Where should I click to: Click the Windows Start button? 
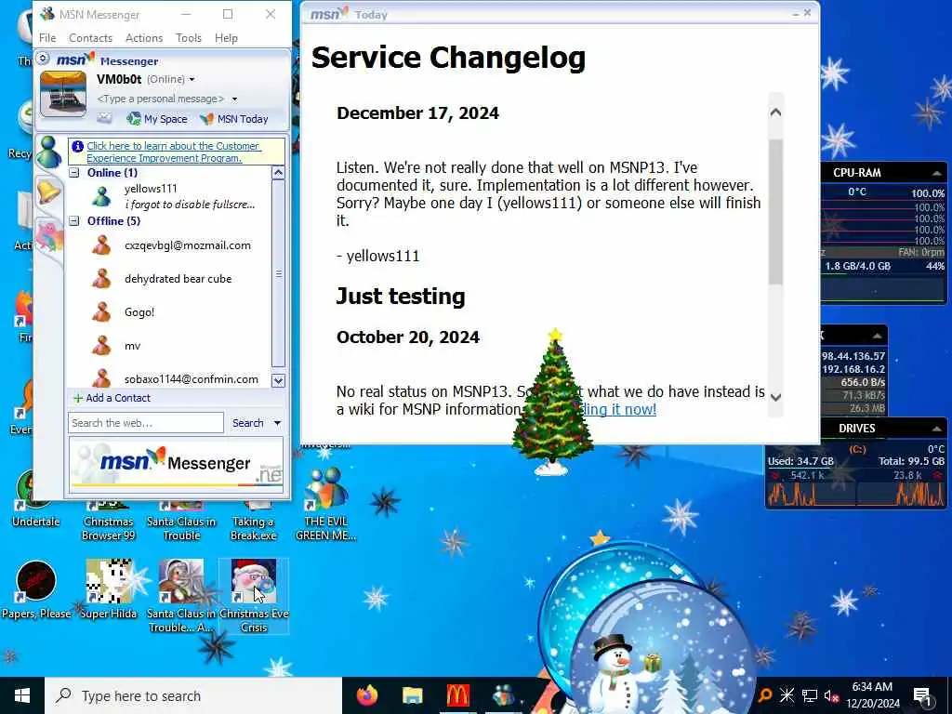click(x=22, y=695)
